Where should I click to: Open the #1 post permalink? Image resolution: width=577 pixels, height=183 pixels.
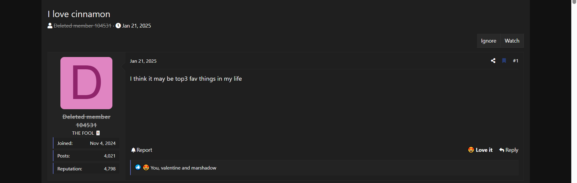[515, 61]
